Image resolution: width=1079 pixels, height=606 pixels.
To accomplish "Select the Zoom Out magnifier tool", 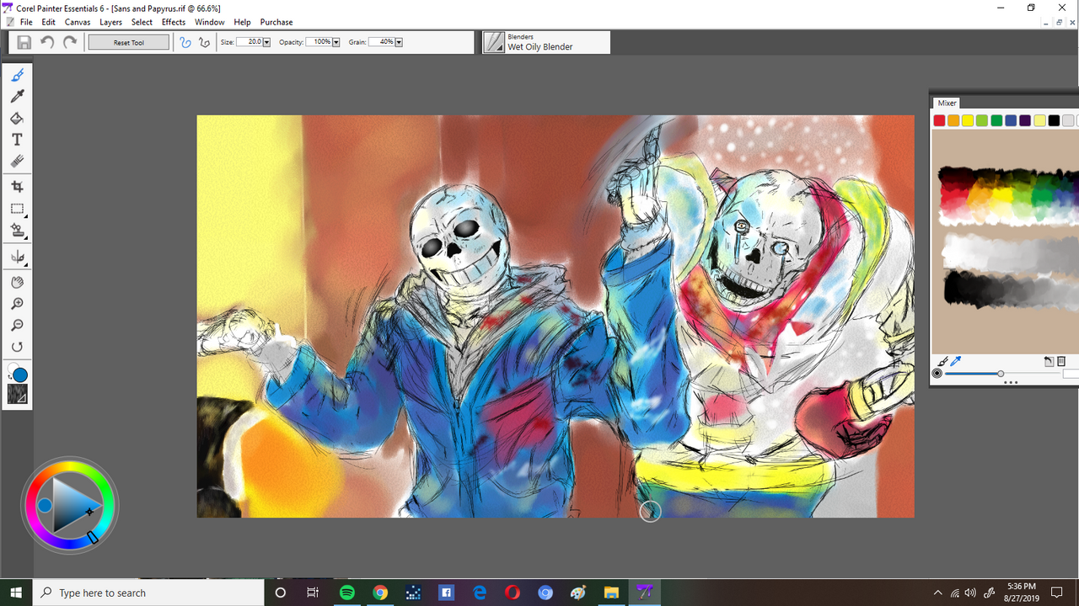I will [17, 325].
